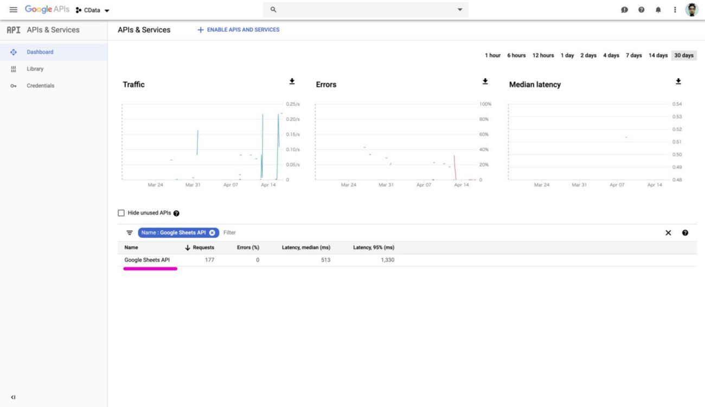The height and width of the screenshot is (407, 705).
Task: Open the Google Sheets API link
Action: (147, 260)
